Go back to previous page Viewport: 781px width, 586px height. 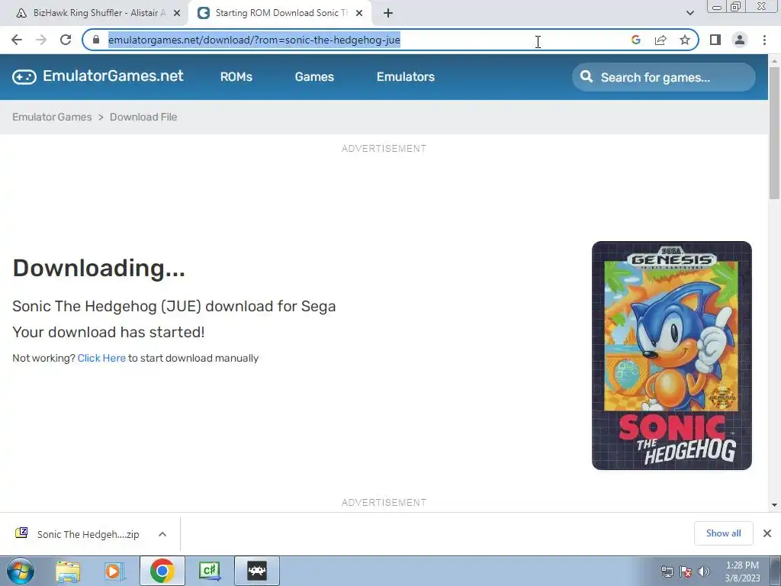point(17,40)
